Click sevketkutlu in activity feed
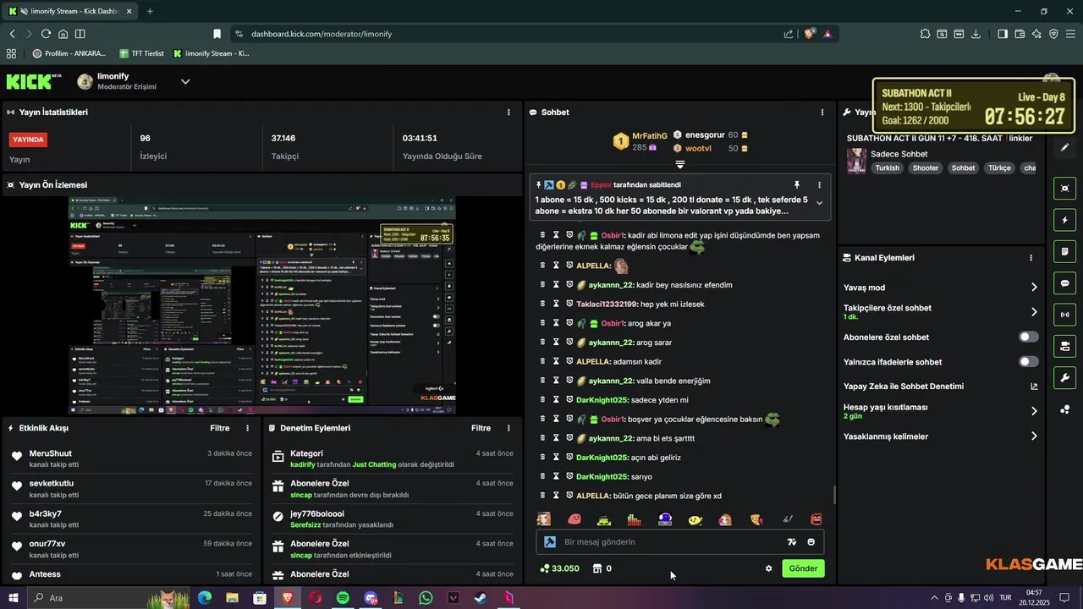This screenshot has height=609, width=1083. [52, 483]
